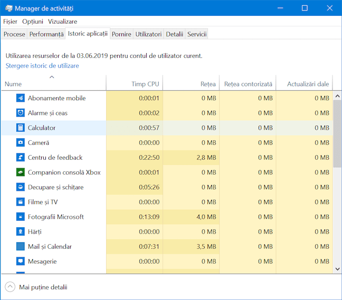The width and height of the screenshot is (342, 300).
Task: Click Ștergere istoric de utilizare link
Action: [x=42, y=65]
